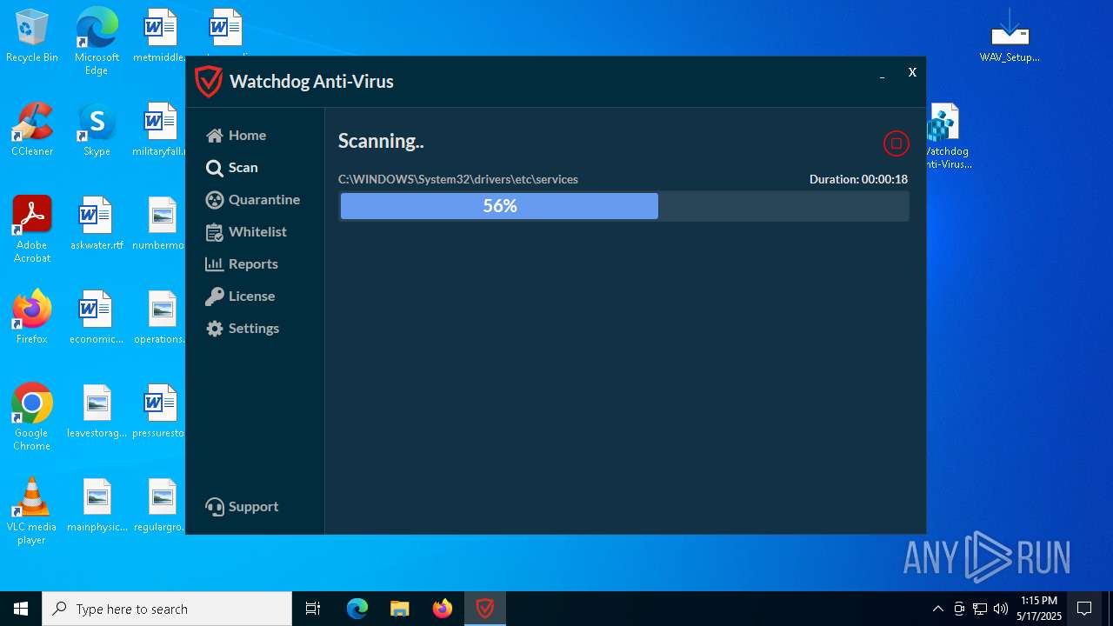Launch Firefox from the taskbar
Screen dimensions: 1113x626
pos(443,609)
